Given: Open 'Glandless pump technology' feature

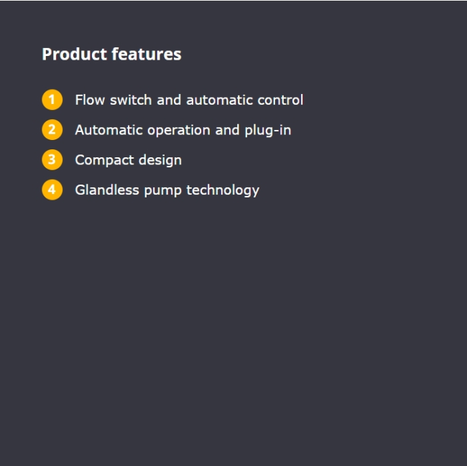Looking at the screenshot, I should pos(167,191).
